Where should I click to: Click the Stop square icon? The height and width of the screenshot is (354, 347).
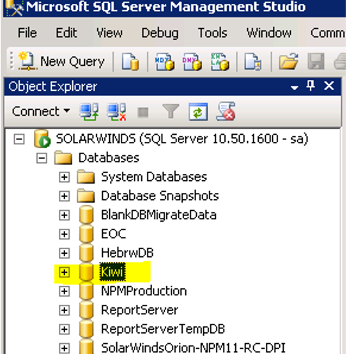(143, 112)
